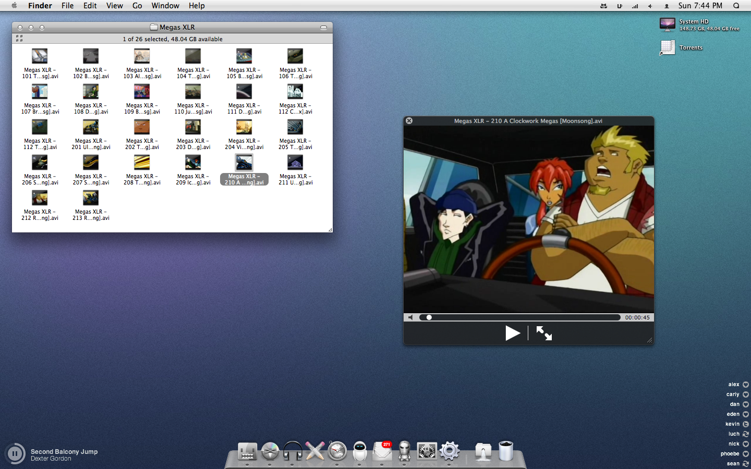The image size is (751, 469).
Task: Open System Preferences gear in Dock
Action: click(450, 451)
